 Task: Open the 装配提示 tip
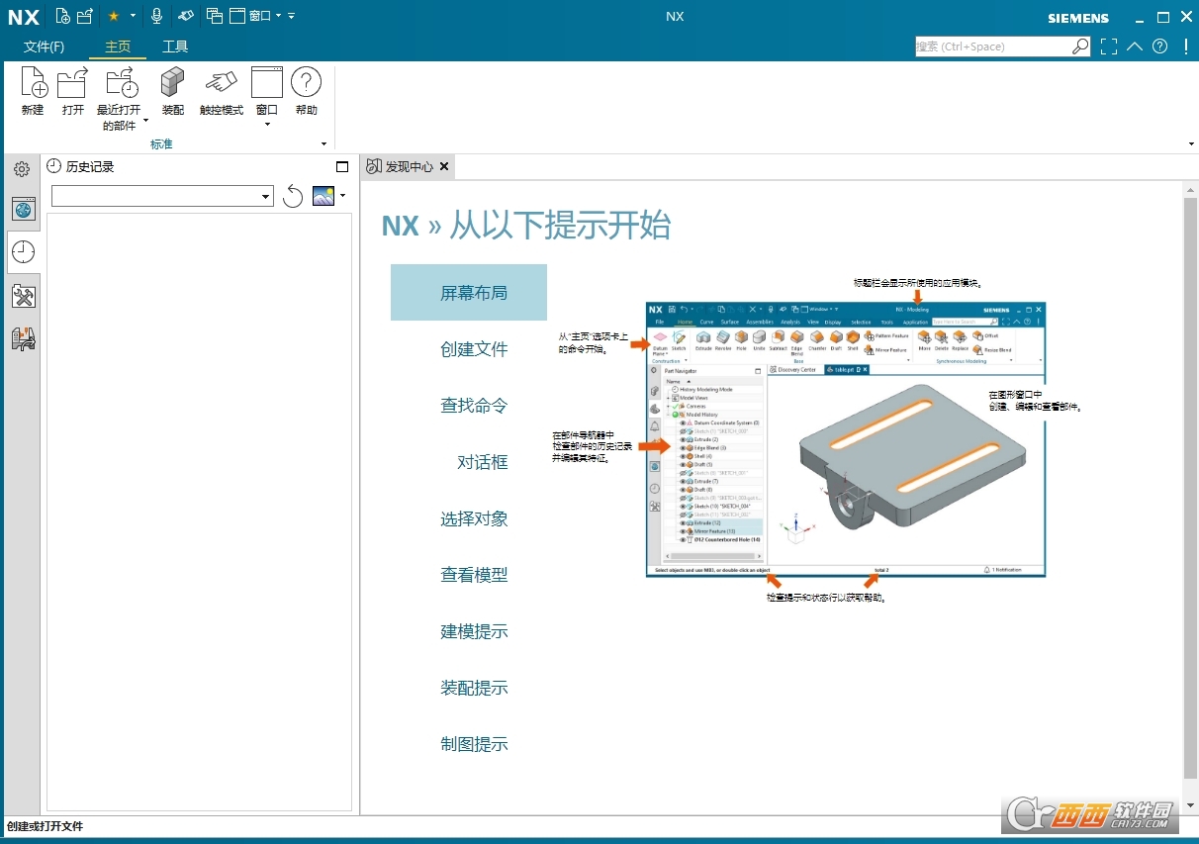click(x=474, y=688)
